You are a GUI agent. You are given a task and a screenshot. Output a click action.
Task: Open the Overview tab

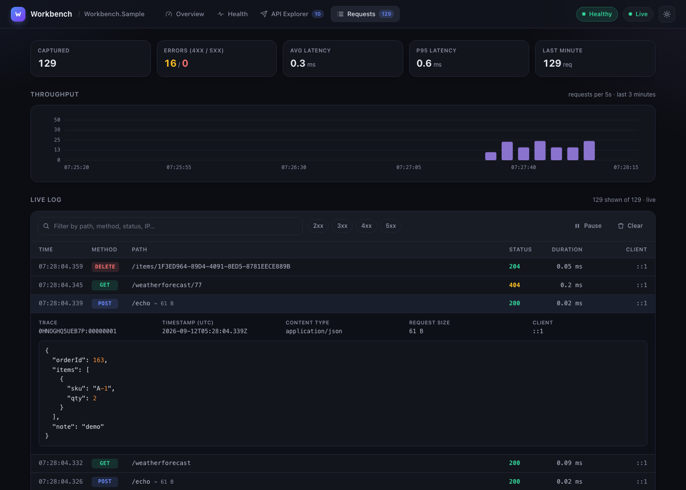[185, 14]
